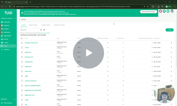Check the TXU CN row checkbox

22,48
